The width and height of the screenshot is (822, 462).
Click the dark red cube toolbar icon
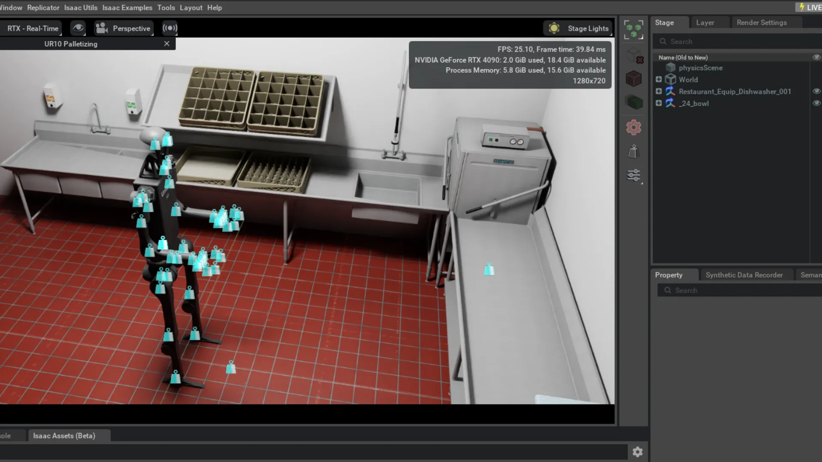[x=633, y=79]
